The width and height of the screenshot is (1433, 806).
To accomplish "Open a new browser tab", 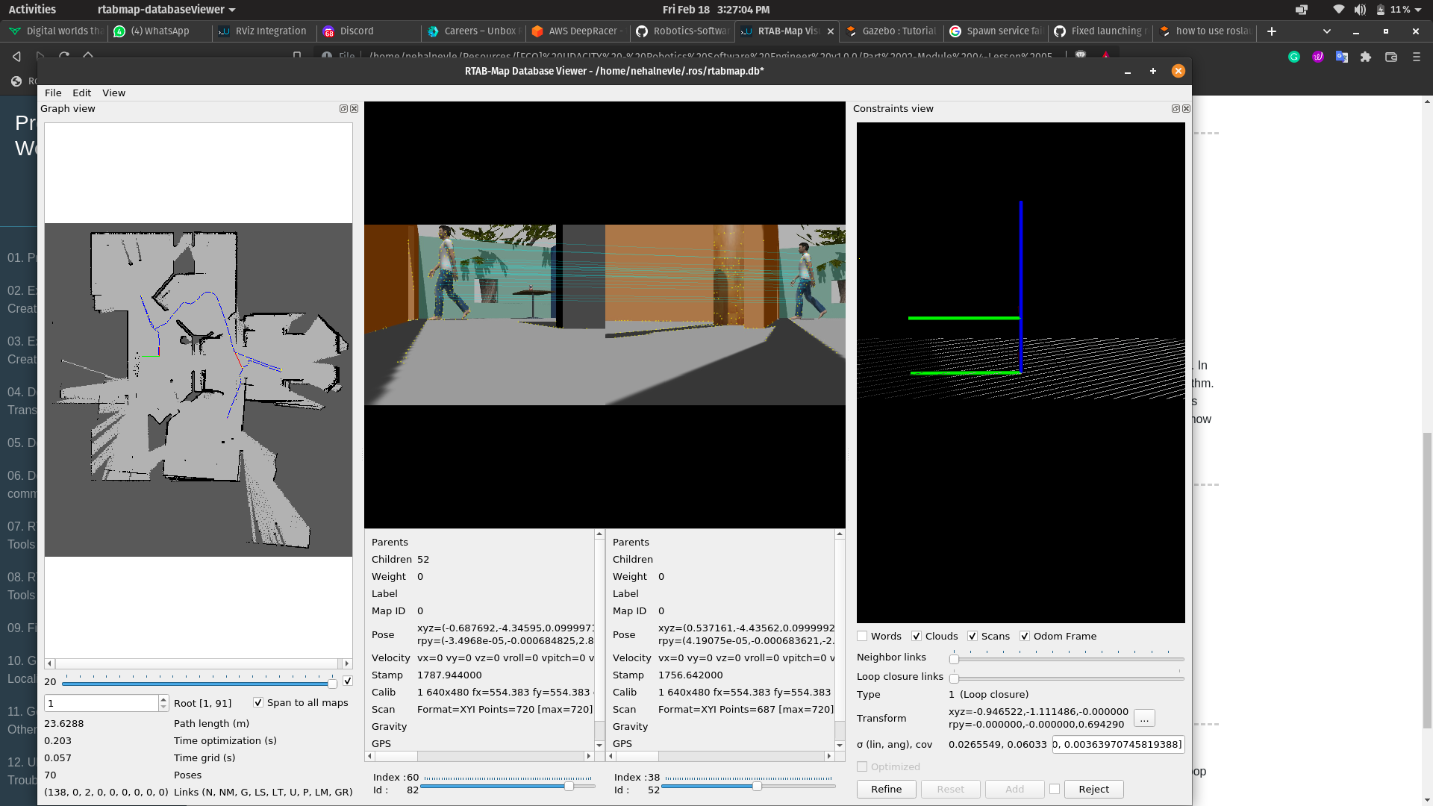I will coord(1272,31).
